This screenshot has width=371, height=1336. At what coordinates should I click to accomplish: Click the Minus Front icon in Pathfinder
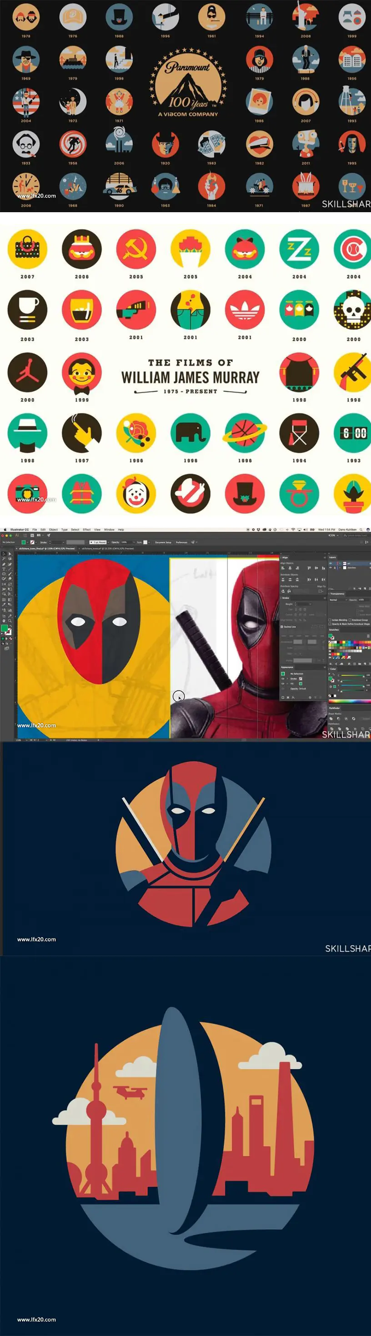pos(339,719)
